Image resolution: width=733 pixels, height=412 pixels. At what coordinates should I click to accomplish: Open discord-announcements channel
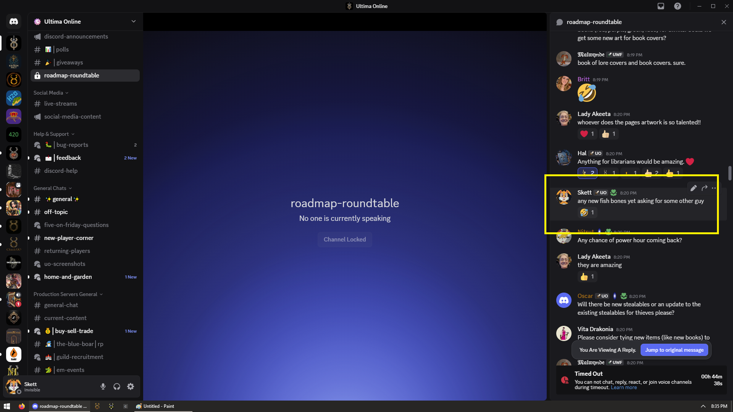pos(85,37)
